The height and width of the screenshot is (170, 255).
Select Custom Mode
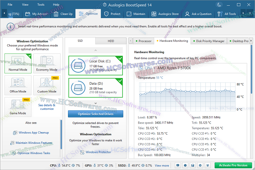point(47,85)
